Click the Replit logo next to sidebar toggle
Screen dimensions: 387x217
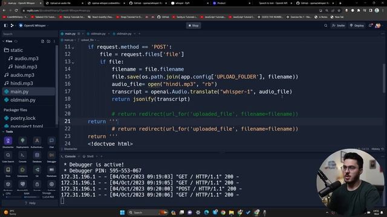click(12, 25)
